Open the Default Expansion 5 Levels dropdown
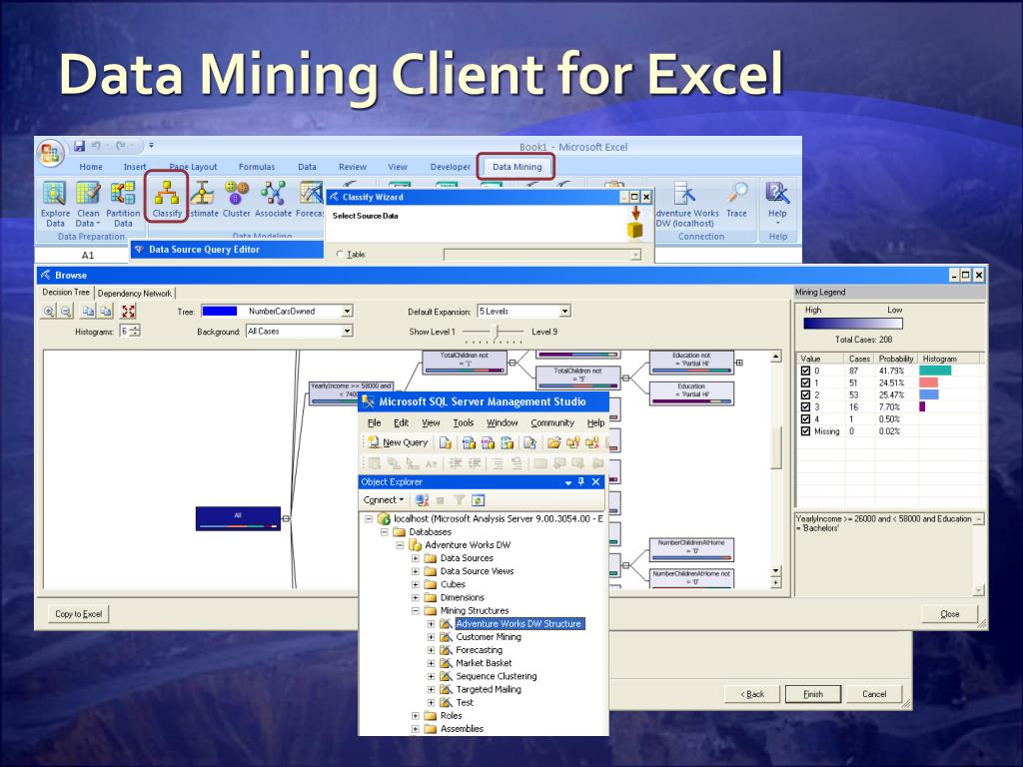The width and height of the screenshot is (1023, 767). coord(565,312)
